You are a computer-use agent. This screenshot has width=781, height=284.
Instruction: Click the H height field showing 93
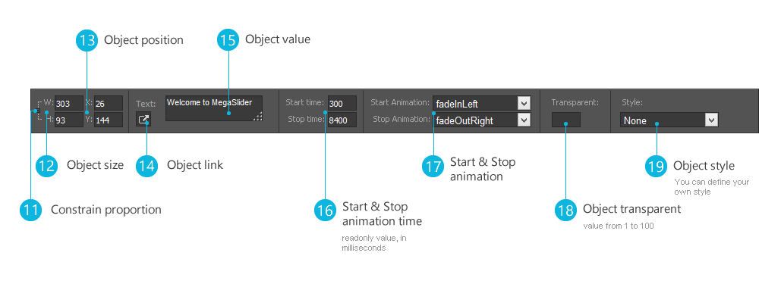coord(69,120)
